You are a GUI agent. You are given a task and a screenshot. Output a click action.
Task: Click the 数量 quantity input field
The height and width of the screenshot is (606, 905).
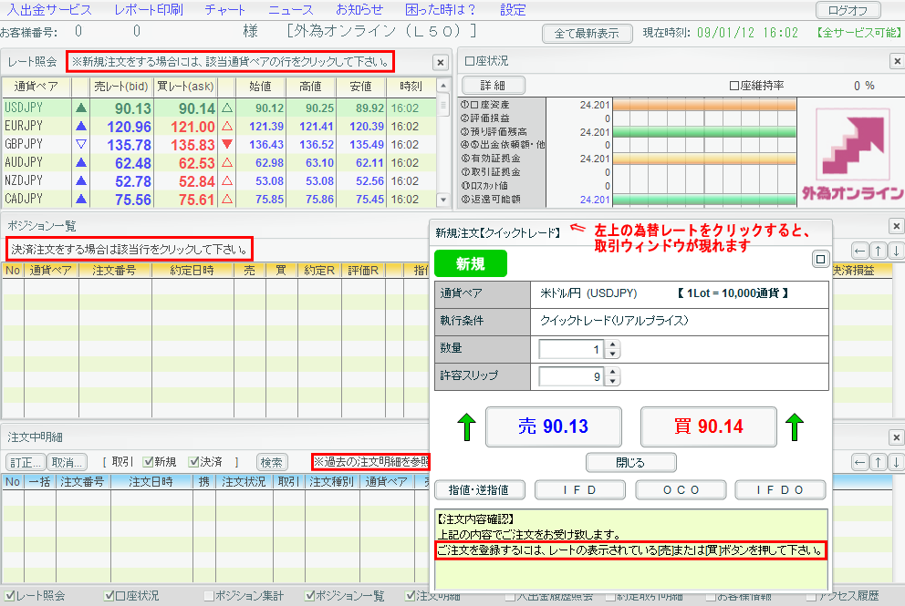tap(571, 349)
